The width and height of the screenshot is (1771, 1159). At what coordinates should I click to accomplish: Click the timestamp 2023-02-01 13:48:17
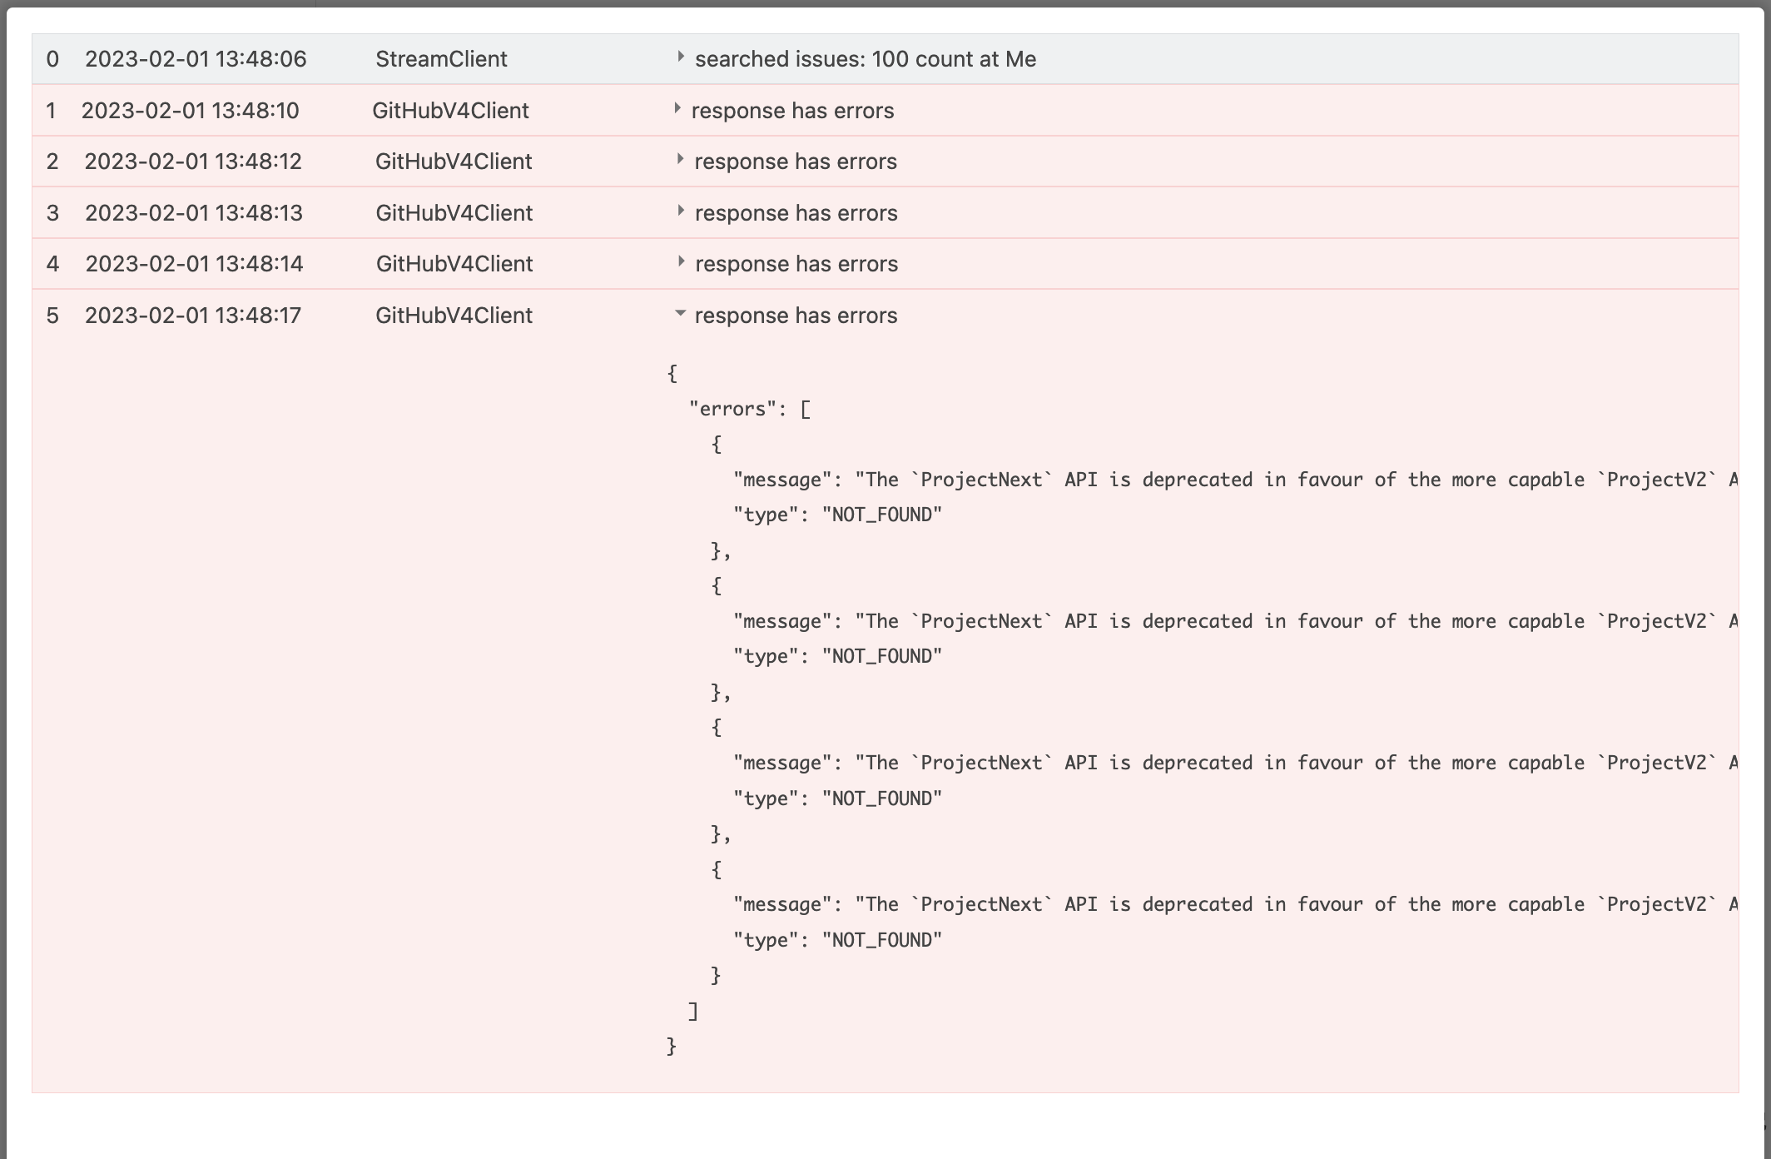(196, 315)
